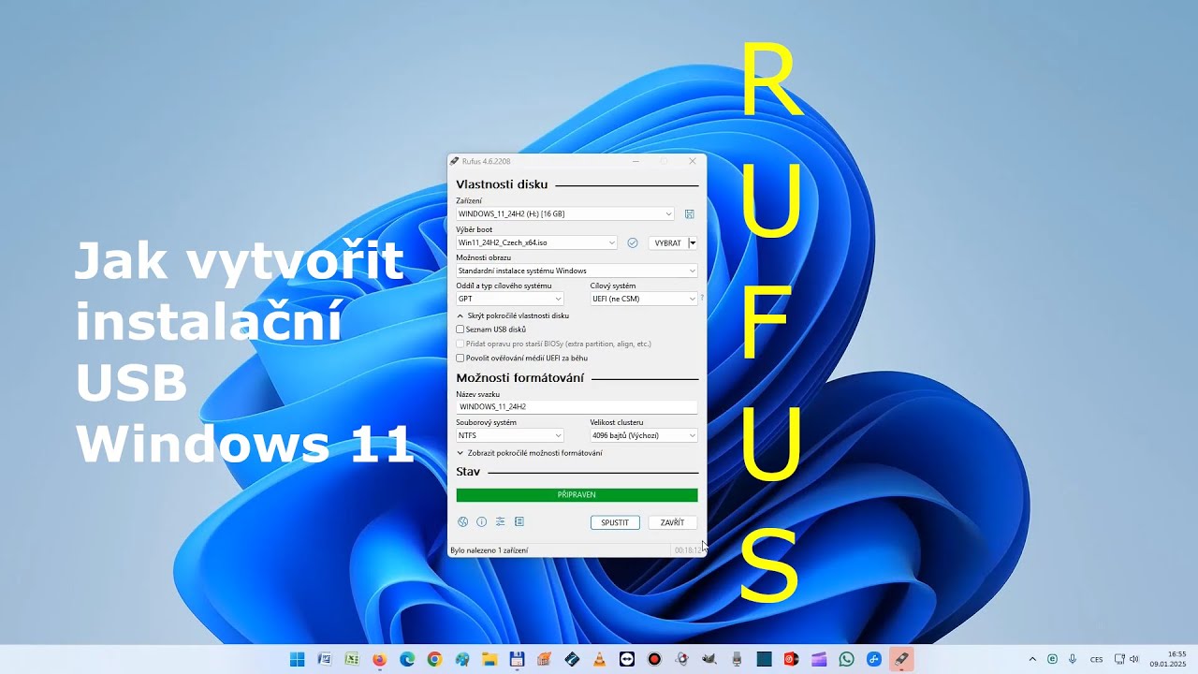Screen dimensions: 1198x674
Task: Open the Velikost clusteru dropdown
Action: tap(644, 435)
